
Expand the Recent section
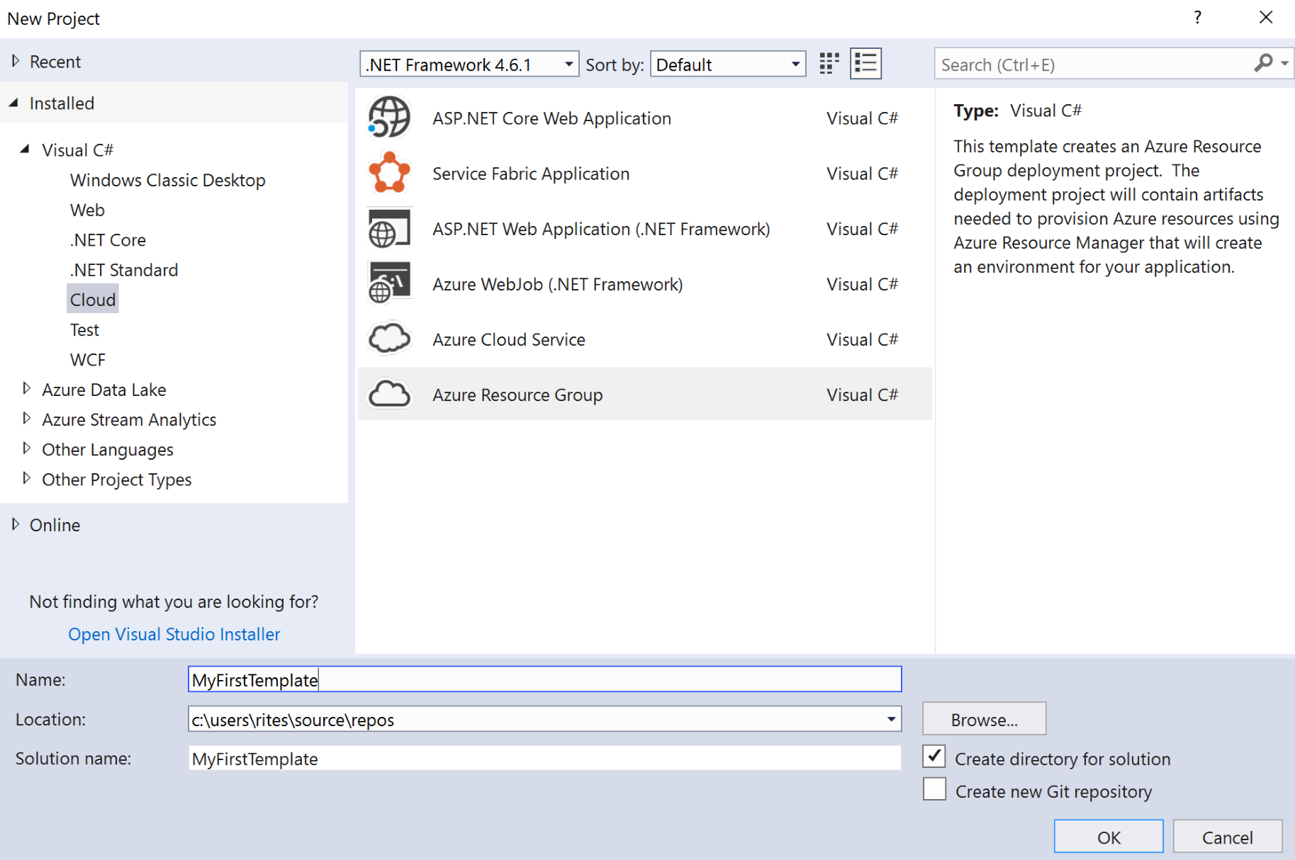[16, 62]
